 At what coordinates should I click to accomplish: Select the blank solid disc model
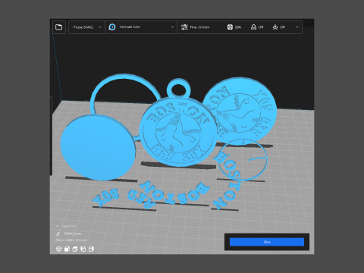(98, 148)
